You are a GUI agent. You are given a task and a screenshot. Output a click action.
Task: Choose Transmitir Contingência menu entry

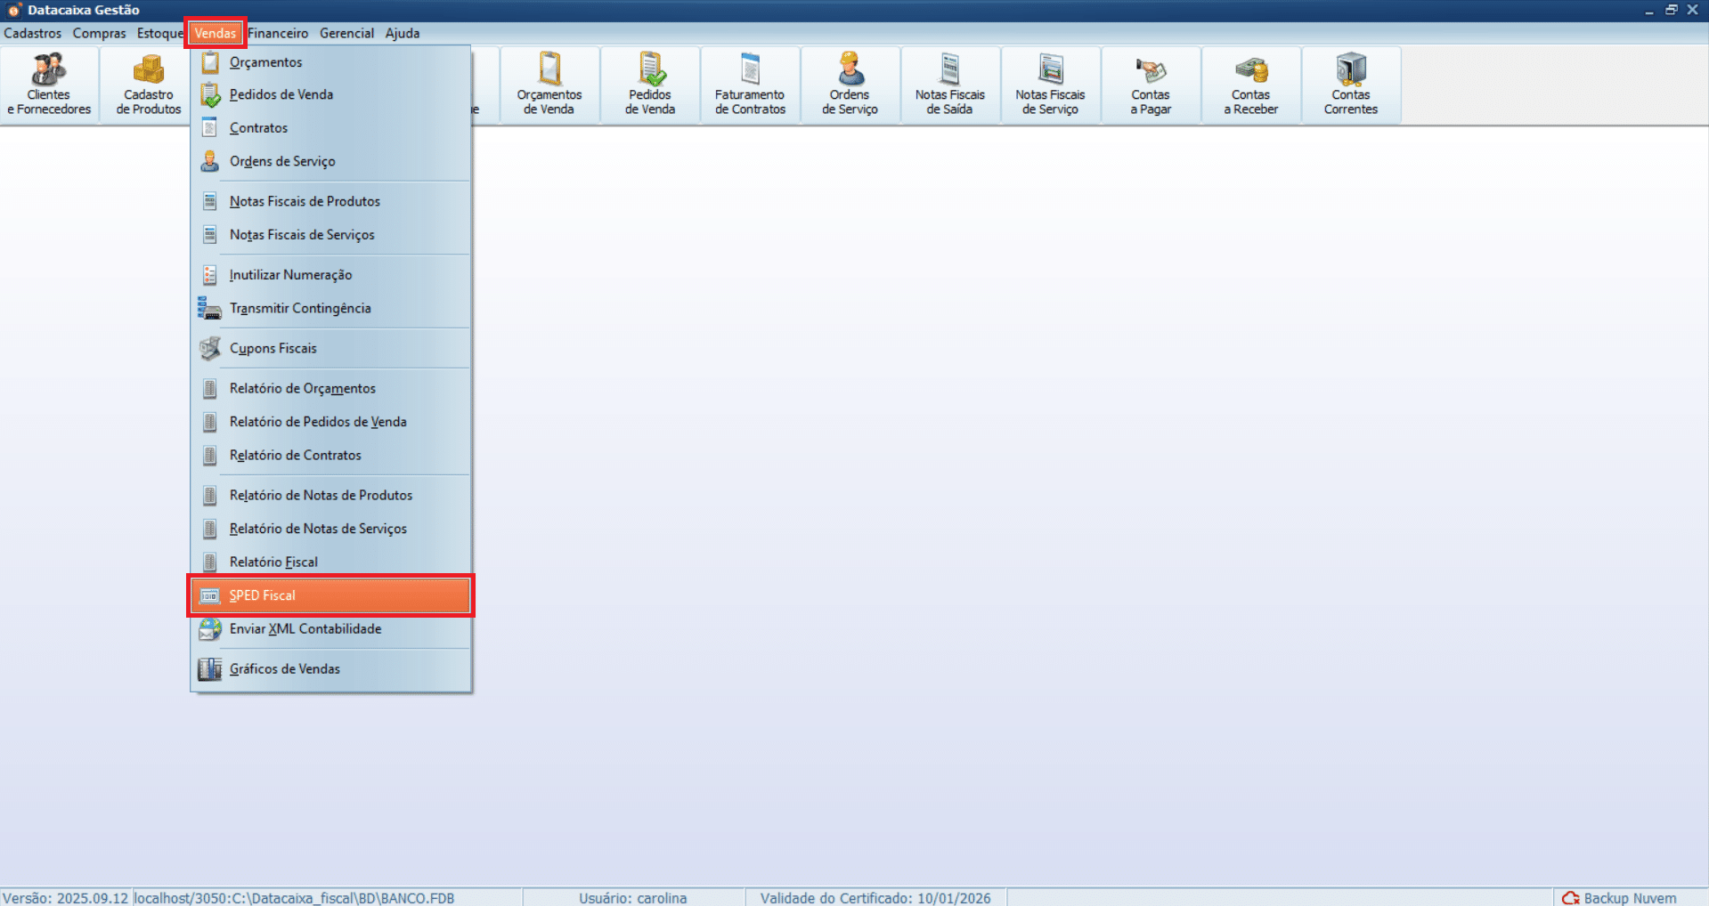click(300, 309)
